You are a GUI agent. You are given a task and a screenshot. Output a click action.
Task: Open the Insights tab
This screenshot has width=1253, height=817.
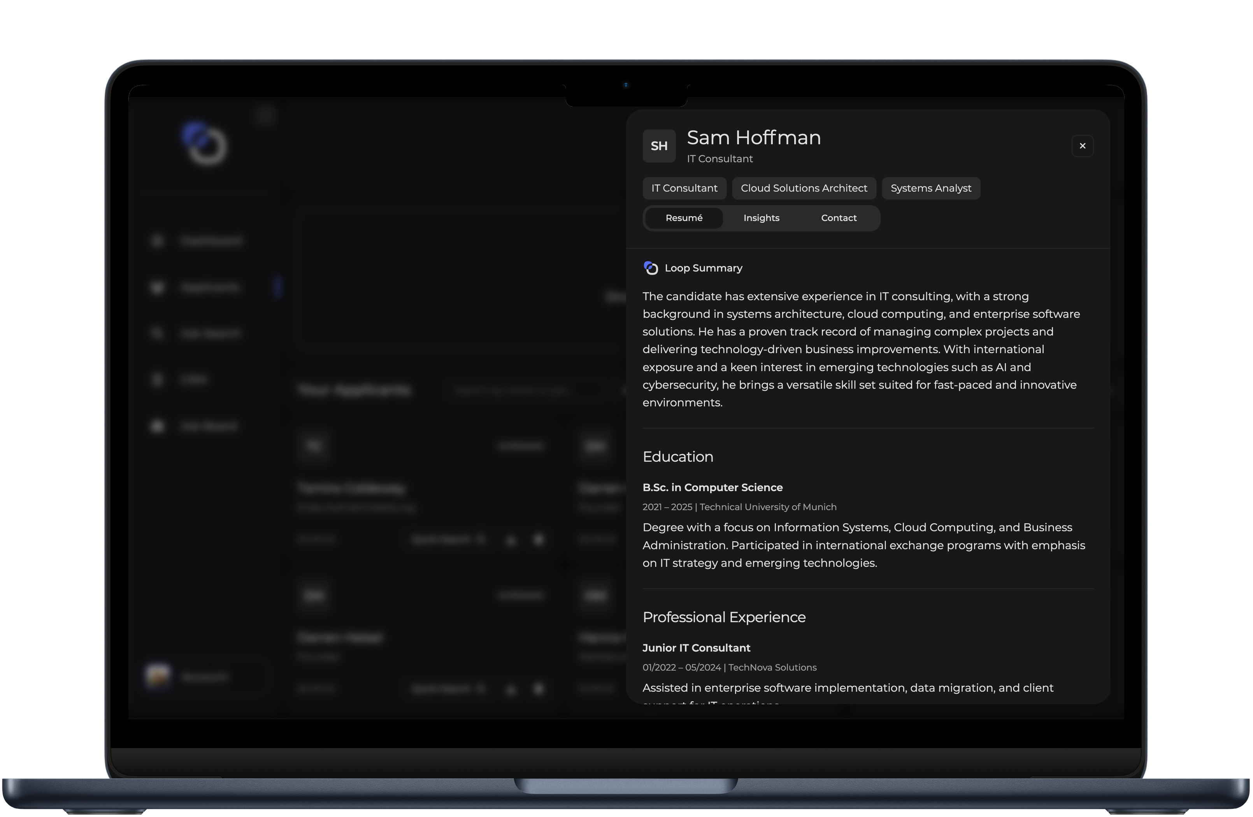pos(761,218)
